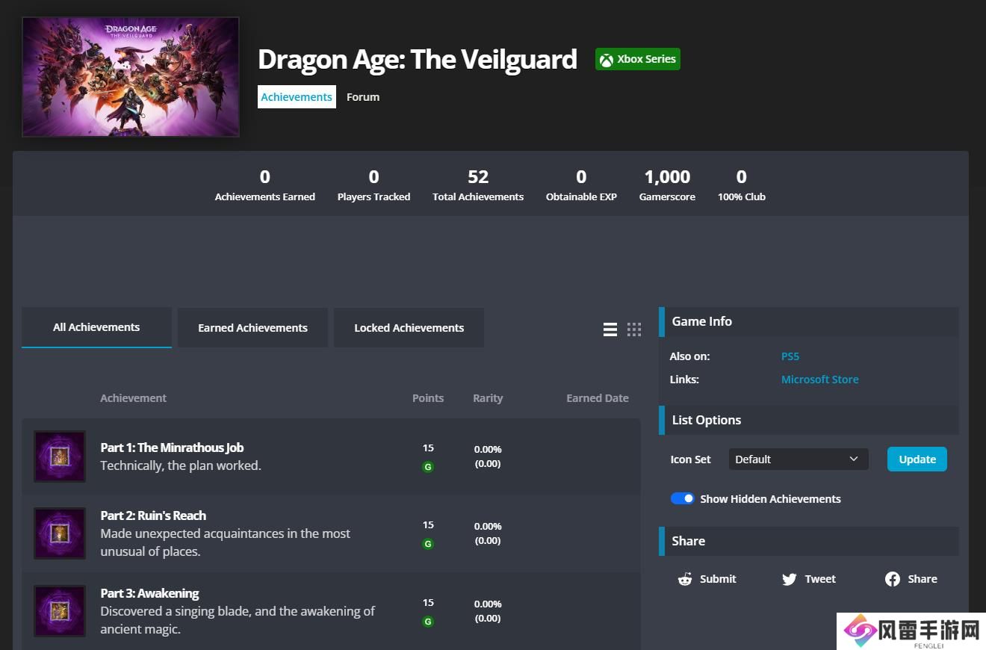Image resolution: width=986 pixels, height=650 pixels.
Task: Select the Locked Achievements tab
Action: [x=409, y=327]
